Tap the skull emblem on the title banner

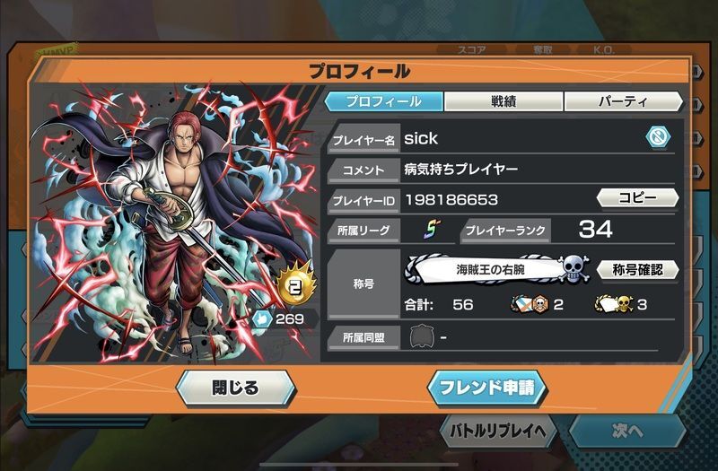click(x=574, y=269)
